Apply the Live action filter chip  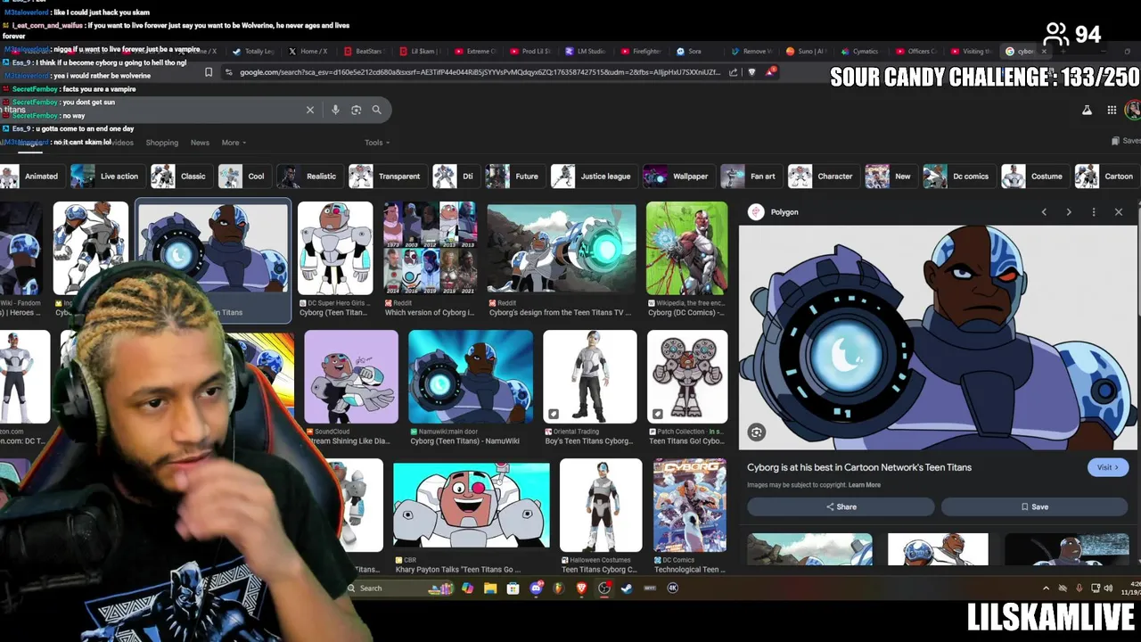tap(107, 177)
